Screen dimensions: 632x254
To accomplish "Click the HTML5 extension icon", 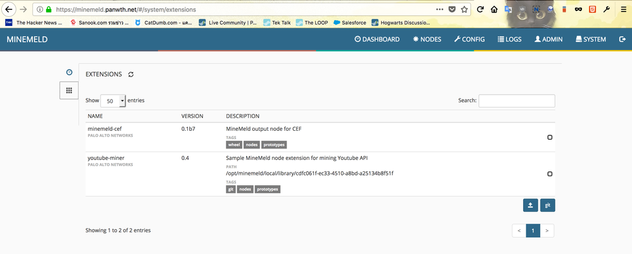I will (592, 9).
